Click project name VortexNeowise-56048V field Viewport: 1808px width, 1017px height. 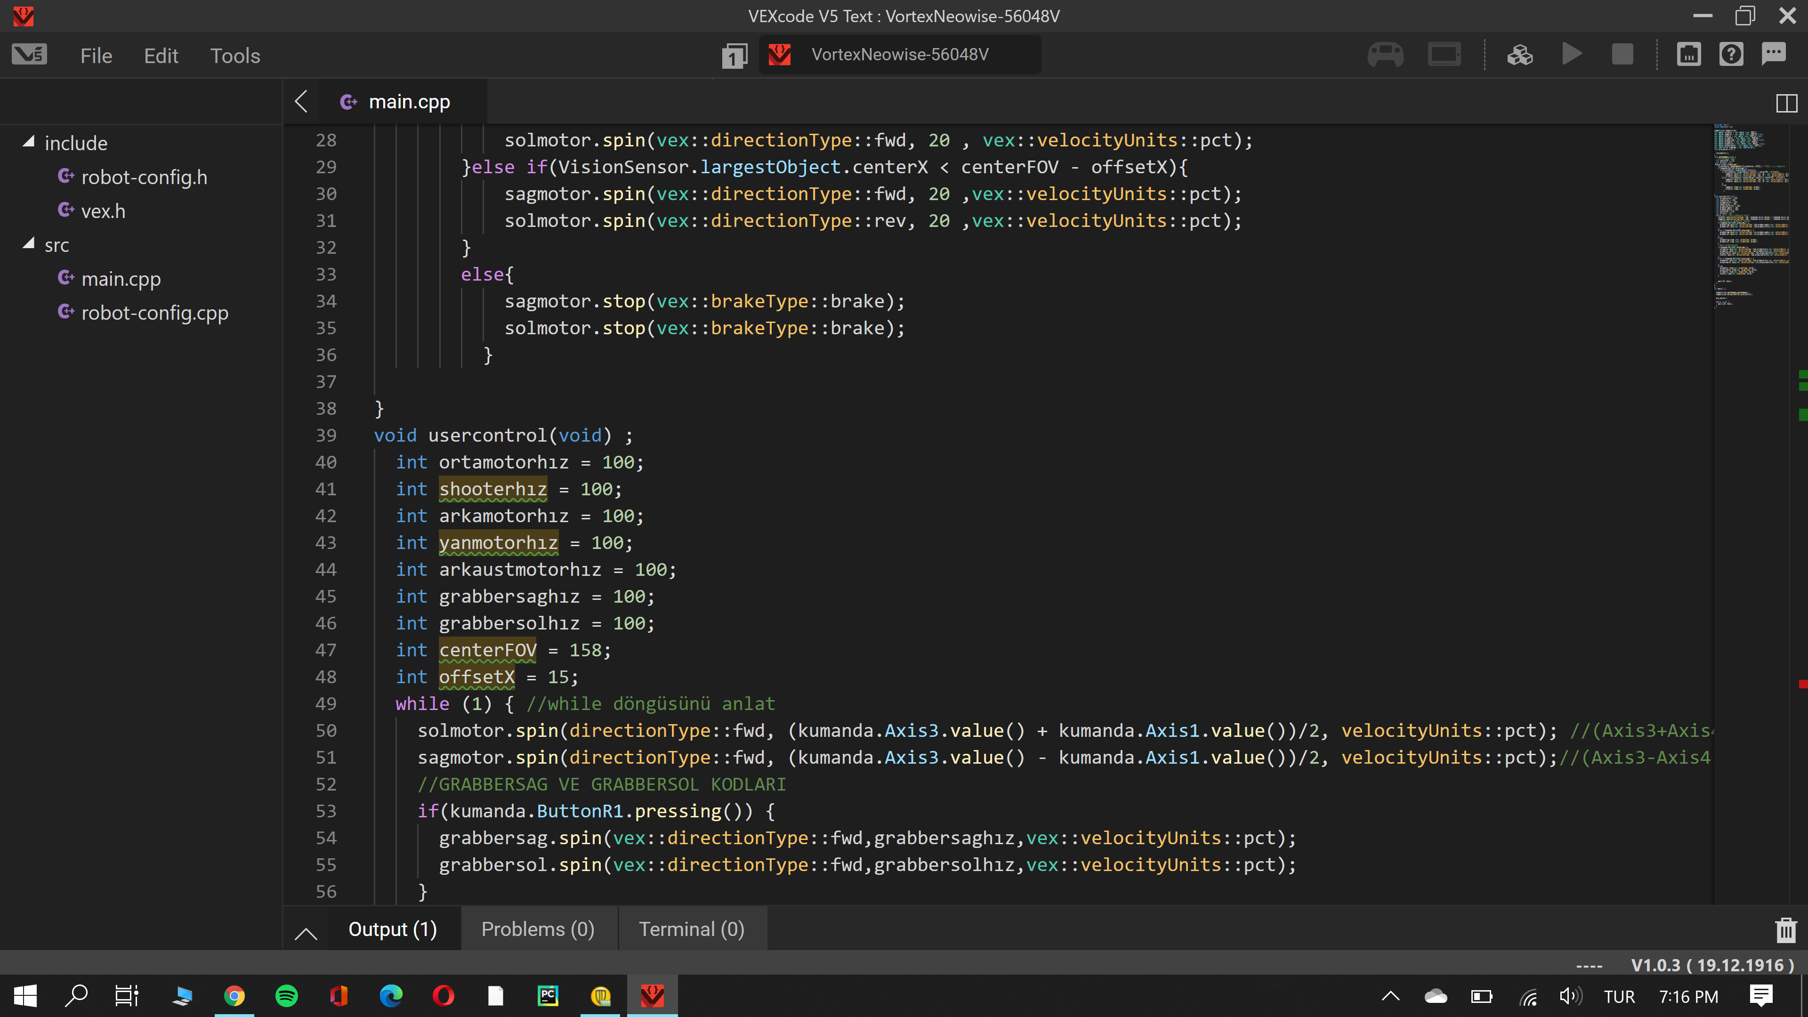[x=900, y=55]
